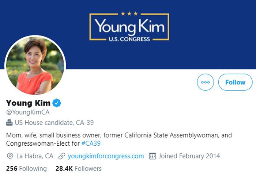Click the ballot box candidate icon
Image resolution: width=256 pixels, height=176 pixels.
pos(9,123)
